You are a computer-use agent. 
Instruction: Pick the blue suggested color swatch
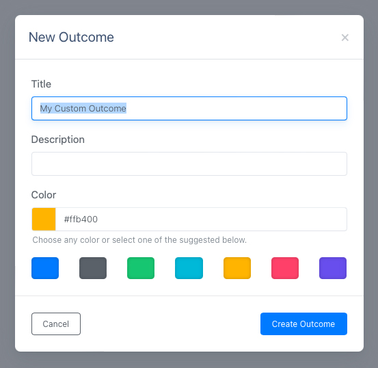(45, 268)
